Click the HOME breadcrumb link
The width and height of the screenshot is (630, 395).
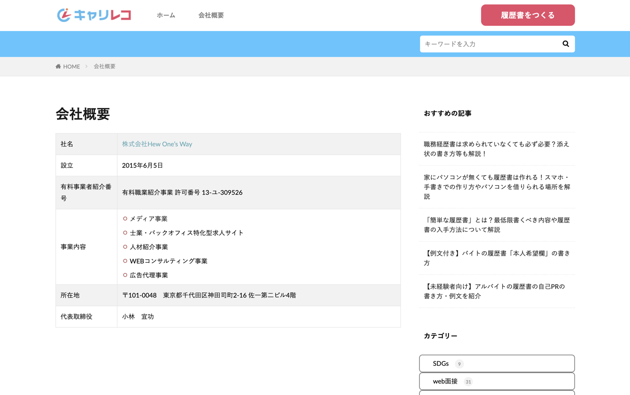pos(72,66)
